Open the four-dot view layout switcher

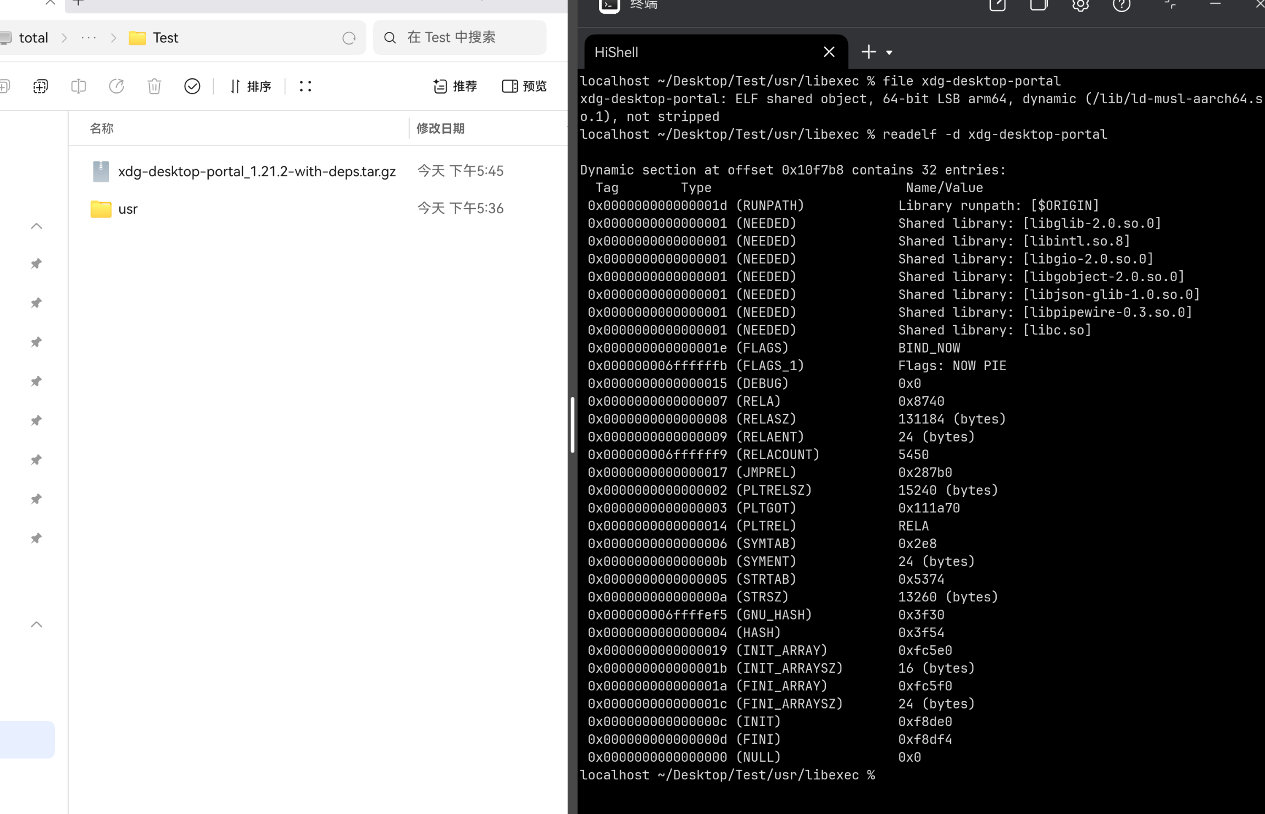tap(306, 86)
